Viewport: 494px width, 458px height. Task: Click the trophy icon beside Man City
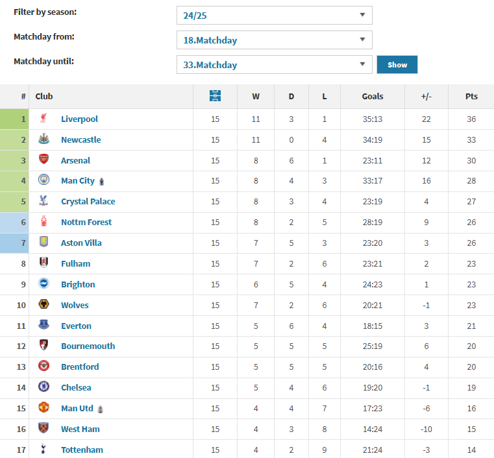tap(101, 182)
